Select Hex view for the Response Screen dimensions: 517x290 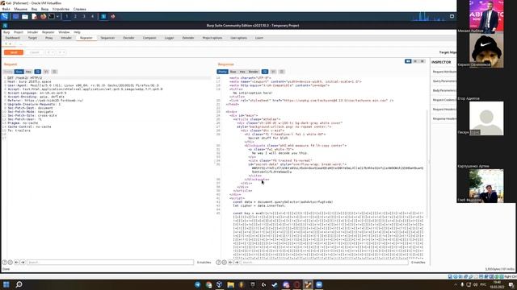pos(242,72)
